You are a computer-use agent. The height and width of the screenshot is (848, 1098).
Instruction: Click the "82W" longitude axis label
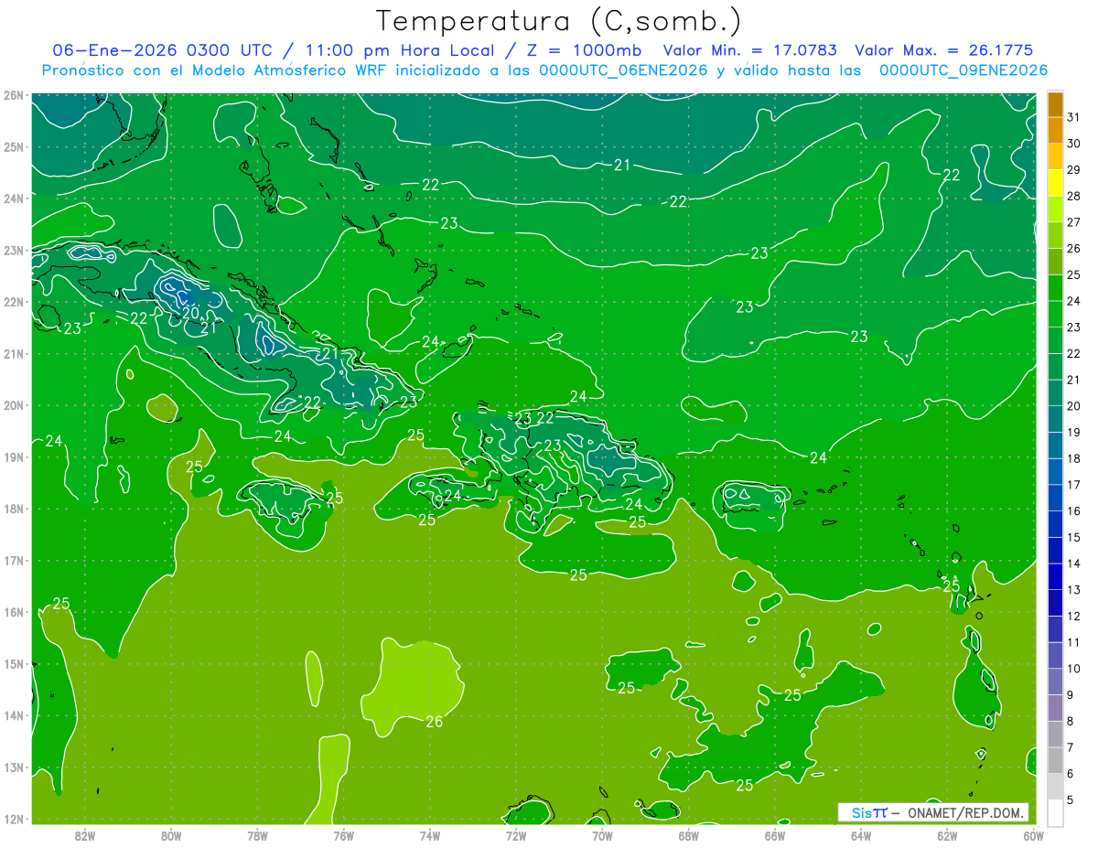(84, 834)
